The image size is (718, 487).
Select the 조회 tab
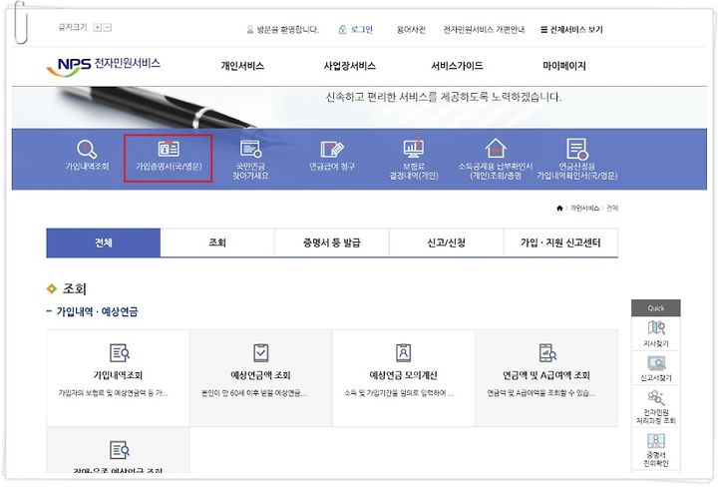pyautogui.click(x=217, y=243)
